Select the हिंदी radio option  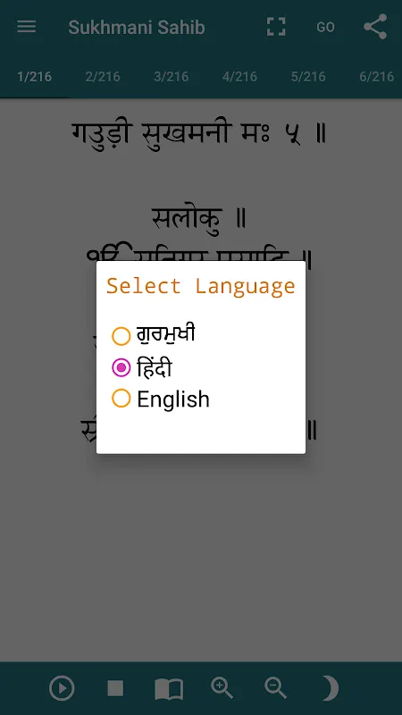pyautogui.click(x=142, y=367)
